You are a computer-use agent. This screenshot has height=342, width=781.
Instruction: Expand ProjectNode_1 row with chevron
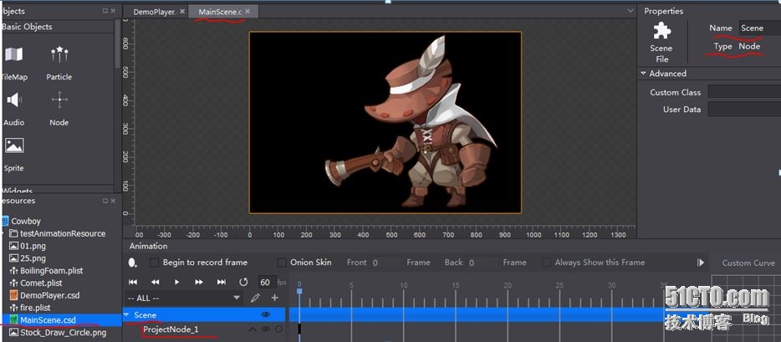click(252, 329)
